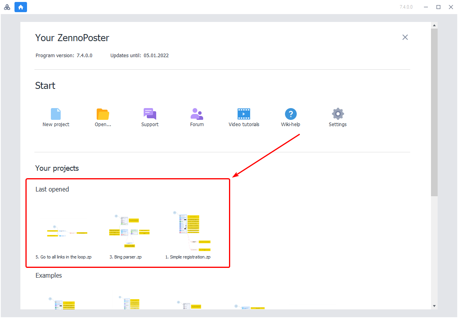458x318 pixels.
Task: Open the Wiki-help question mark icon
Action: (290, 114)
